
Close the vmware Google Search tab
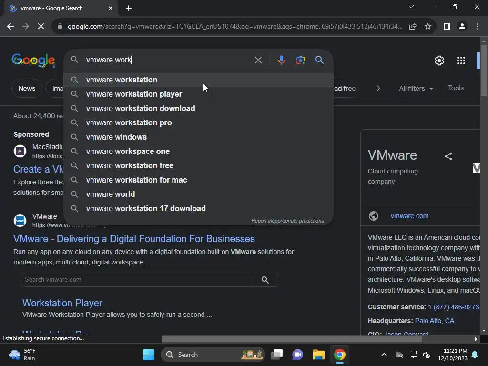pyautogui.click(x=111, y=8)
